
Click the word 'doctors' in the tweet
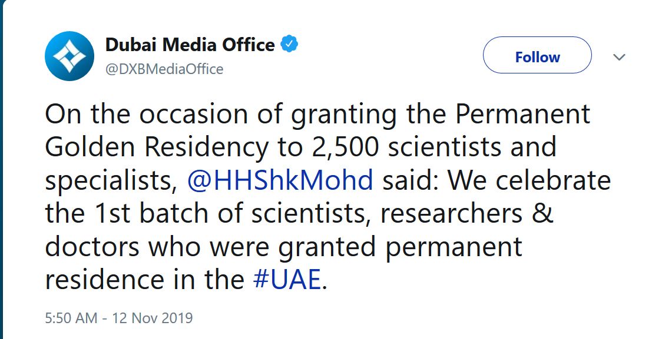(92, 247)
